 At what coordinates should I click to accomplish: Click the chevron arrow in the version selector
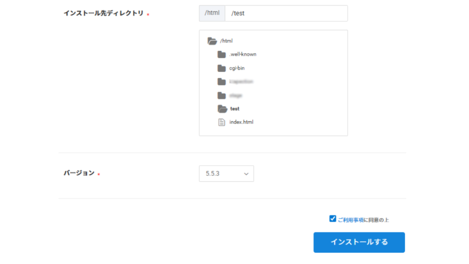[x=246, y=174]
